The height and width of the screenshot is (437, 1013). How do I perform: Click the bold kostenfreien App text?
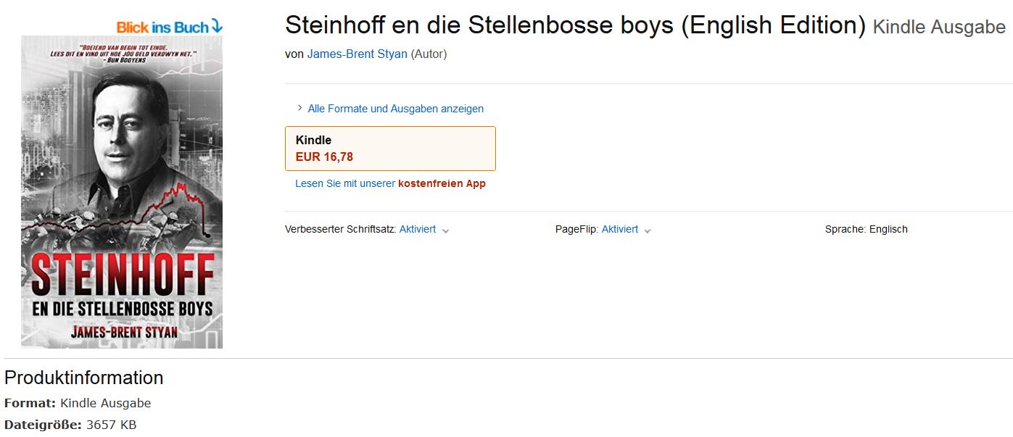coord(442,184)
